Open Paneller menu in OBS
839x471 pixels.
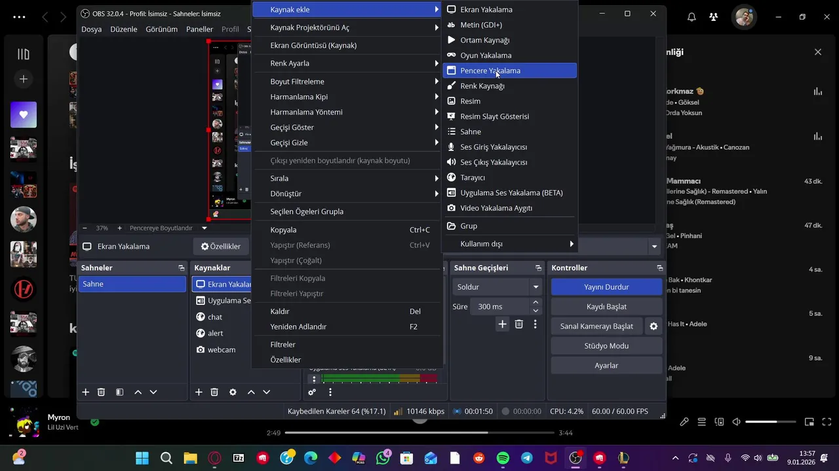199,29
